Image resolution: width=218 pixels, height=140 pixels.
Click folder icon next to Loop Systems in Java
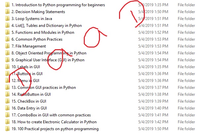7,19
